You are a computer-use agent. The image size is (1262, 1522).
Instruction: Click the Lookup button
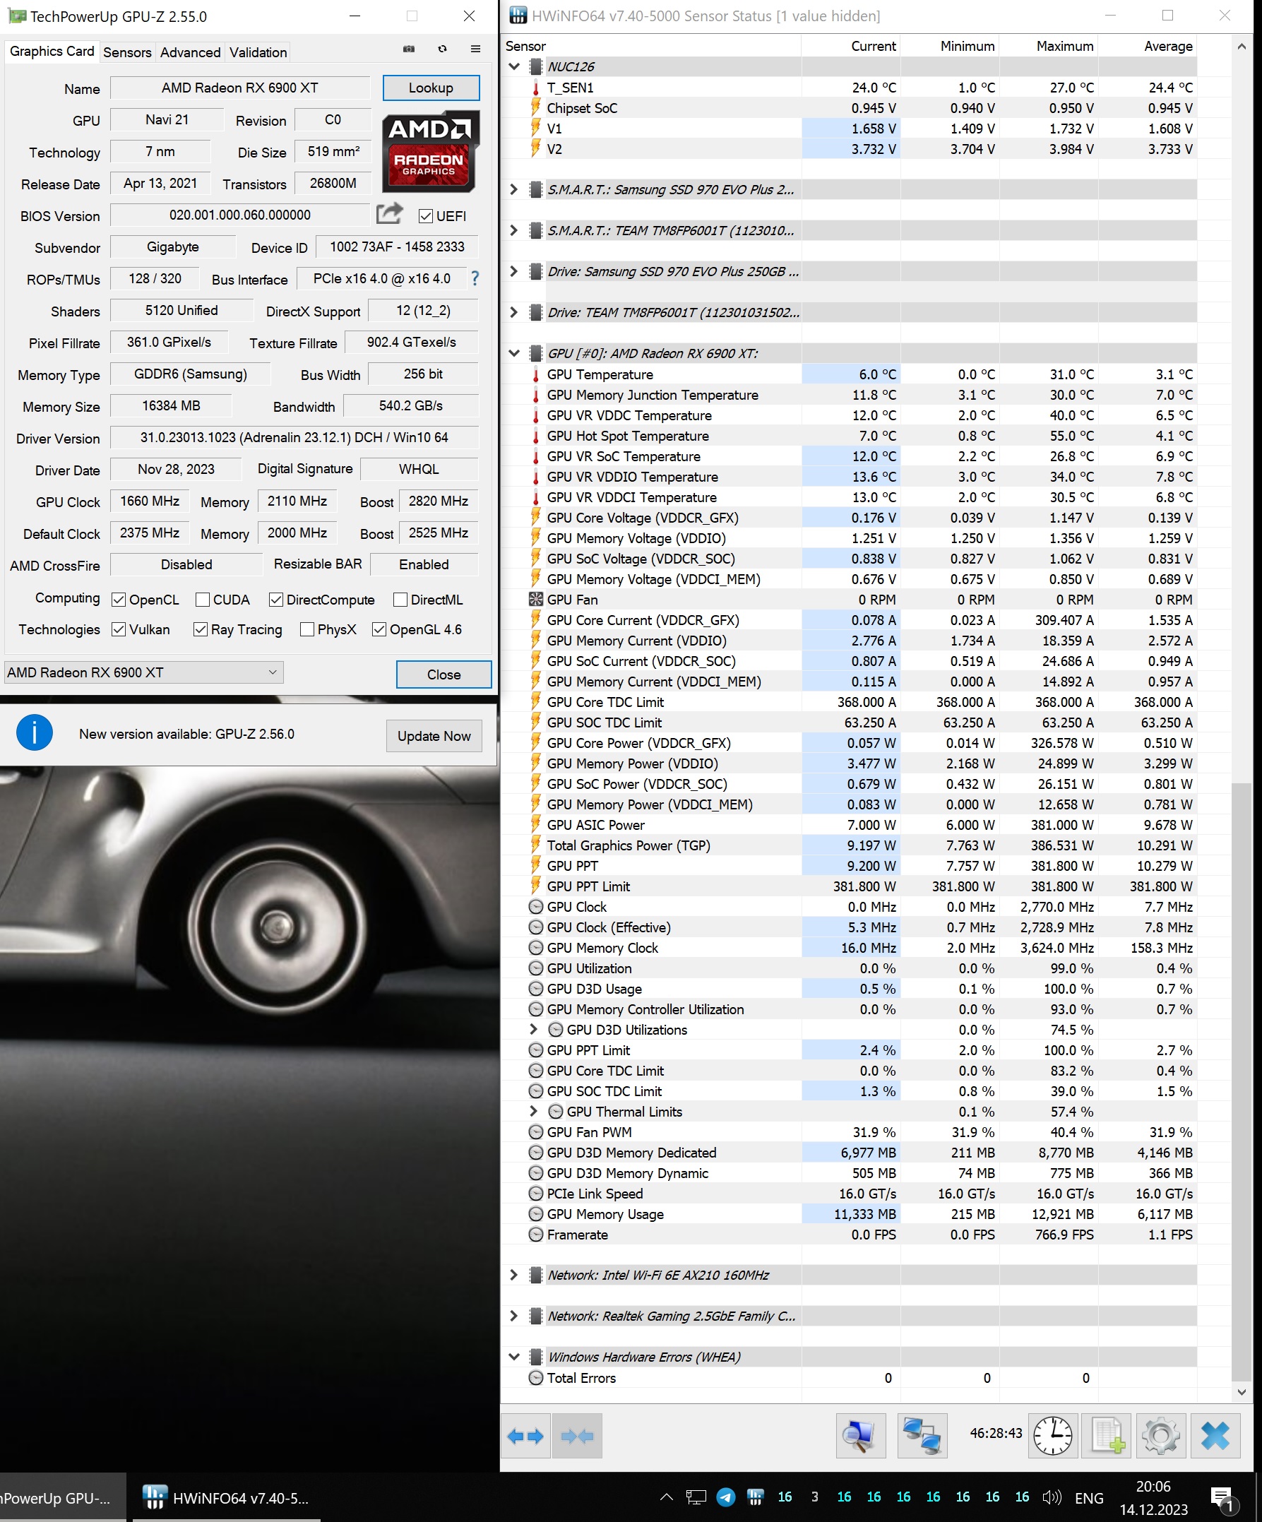[x=431, y=88]
